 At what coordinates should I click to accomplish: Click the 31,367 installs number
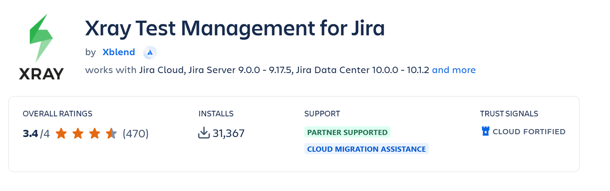tap(229, 133)
